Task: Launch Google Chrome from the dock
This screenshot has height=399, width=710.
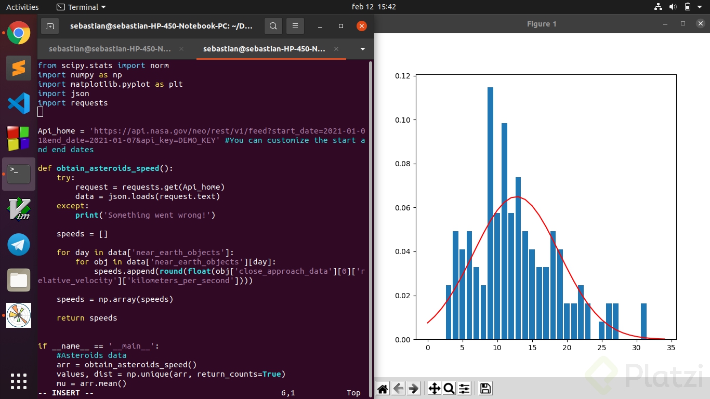Action: point(19,33)
